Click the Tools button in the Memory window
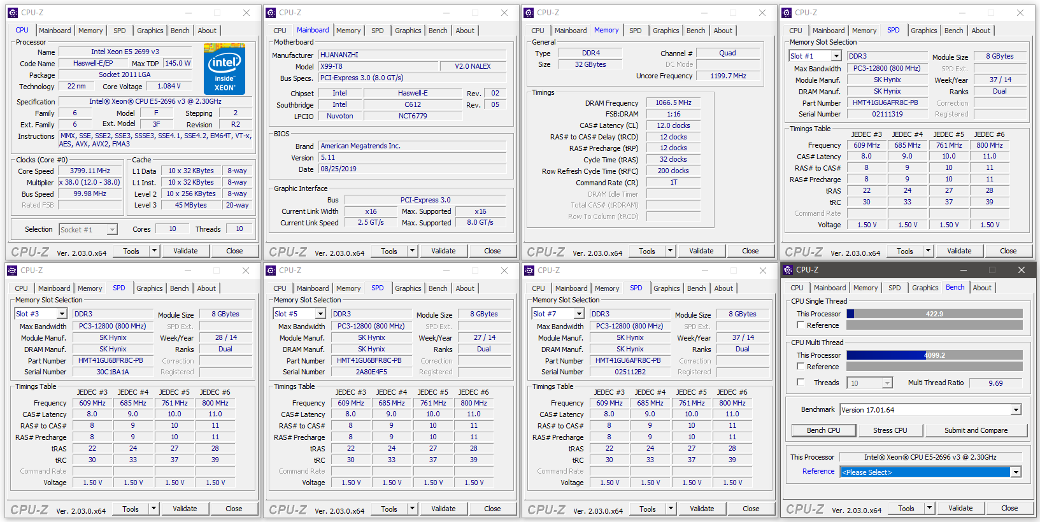 pos(647,251)
